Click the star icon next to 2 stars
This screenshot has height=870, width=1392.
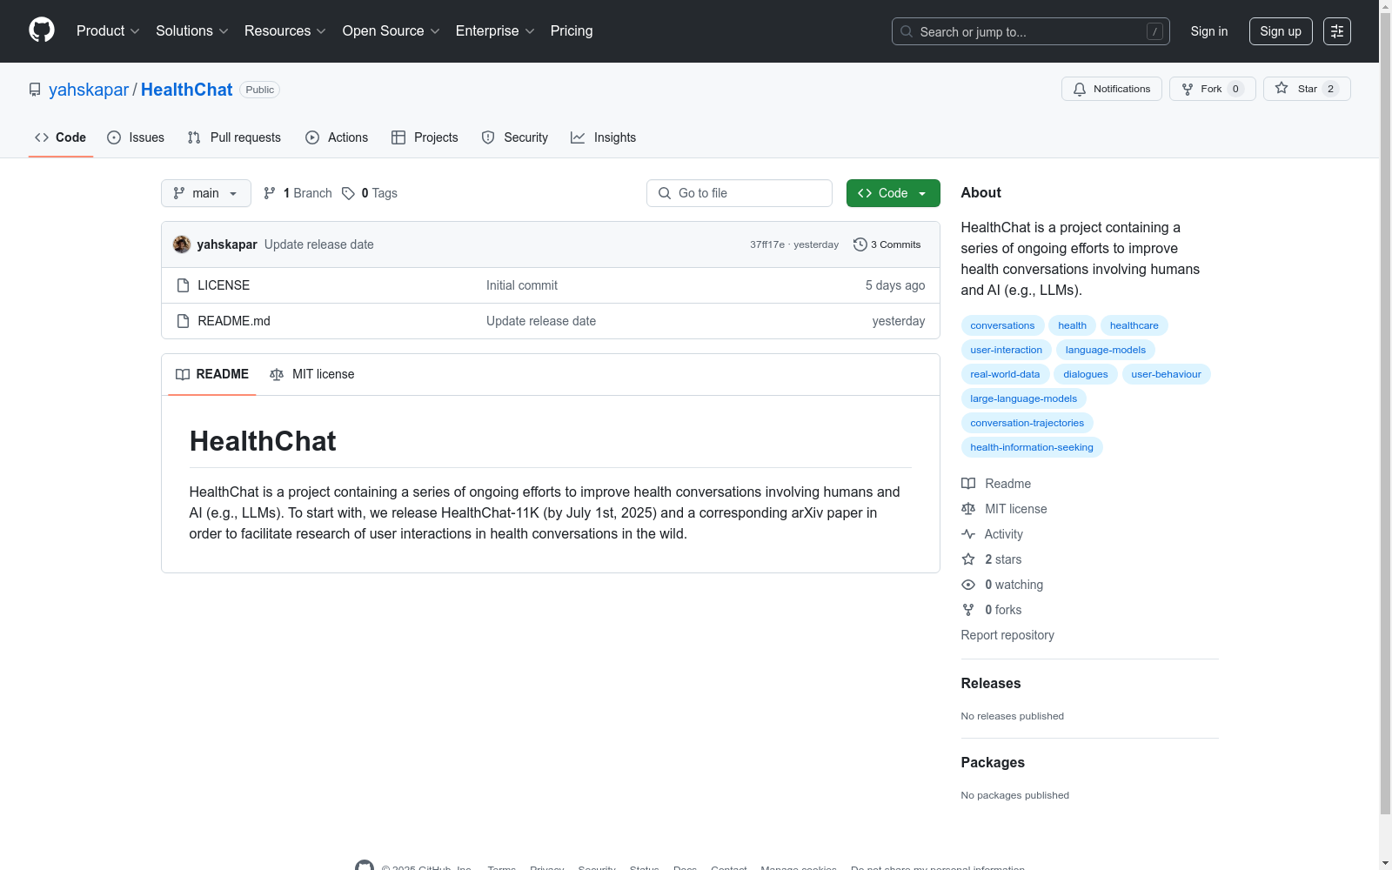click(968, 559)
